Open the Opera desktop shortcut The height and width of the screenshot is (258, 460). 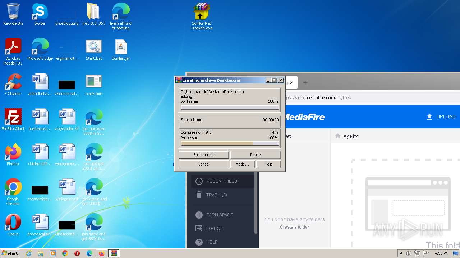point(13,225)
